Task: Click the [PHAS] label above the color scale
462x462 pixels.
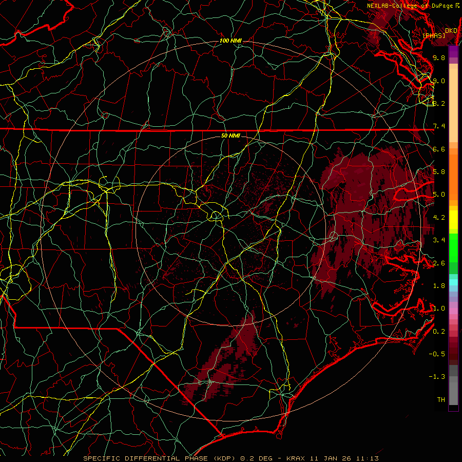Action: click(434, 36)
